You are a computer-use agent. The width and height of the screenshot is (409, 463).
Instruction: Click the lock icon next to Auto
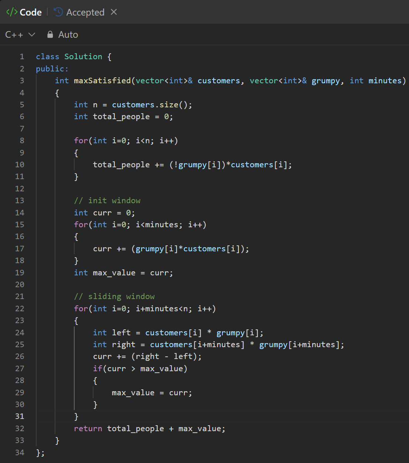click(50, 35)
